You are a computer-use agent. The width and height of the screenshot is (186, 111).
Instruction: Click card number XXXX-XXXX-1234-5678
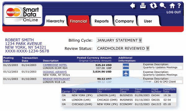pos(27,51)
